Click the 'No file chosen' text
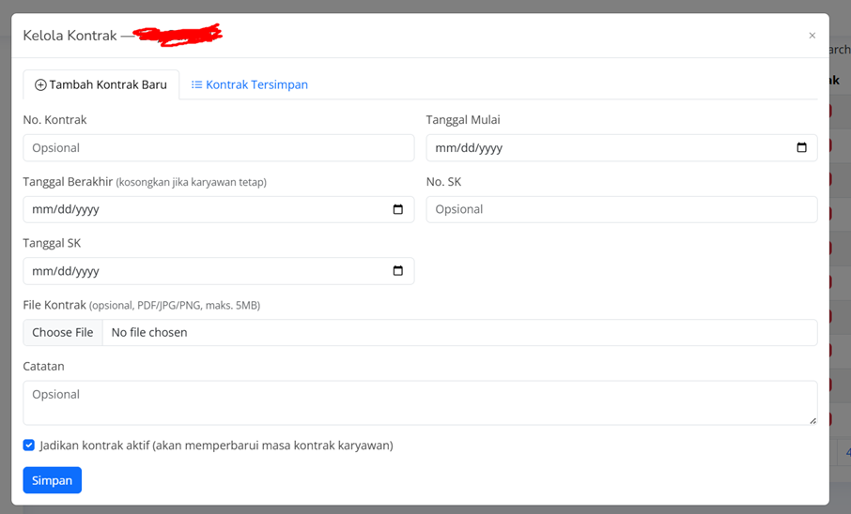 [x=149, y=332]
